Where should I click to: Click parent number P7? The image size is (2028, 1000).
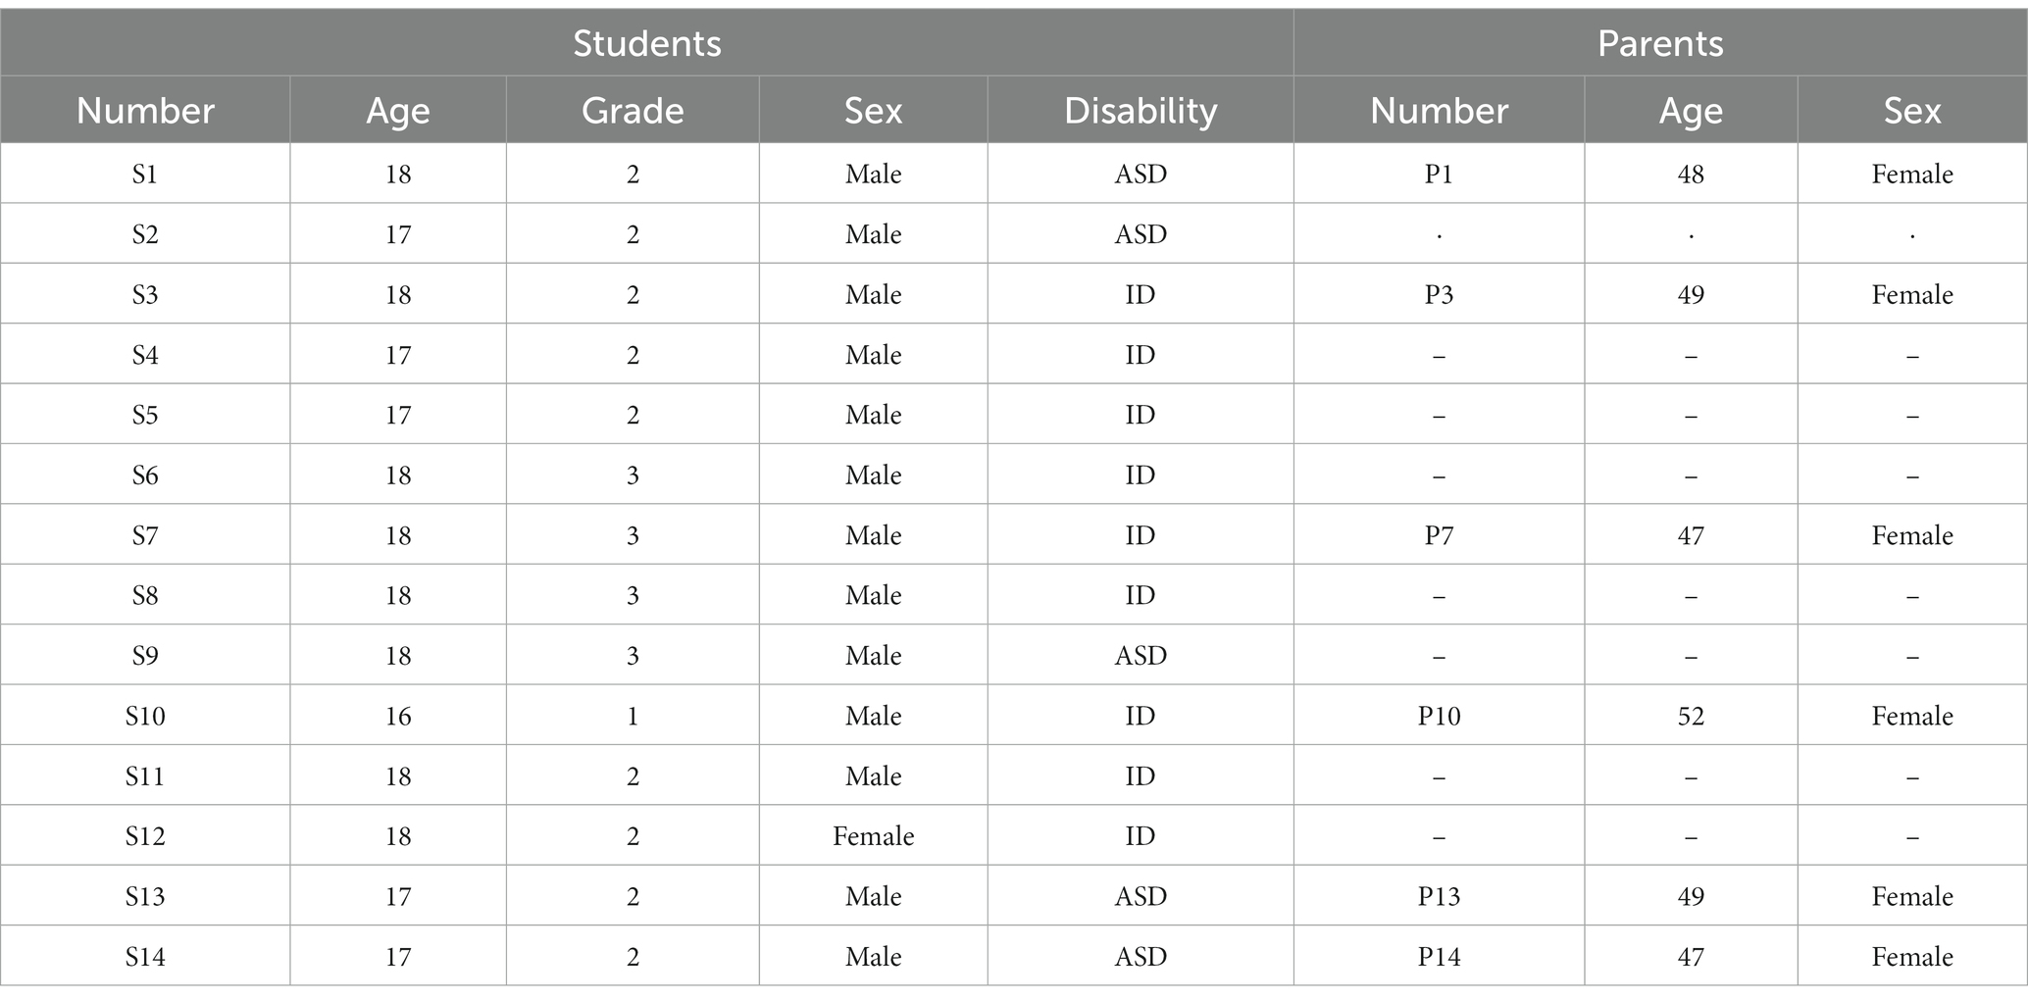[x=1439, y=535]
